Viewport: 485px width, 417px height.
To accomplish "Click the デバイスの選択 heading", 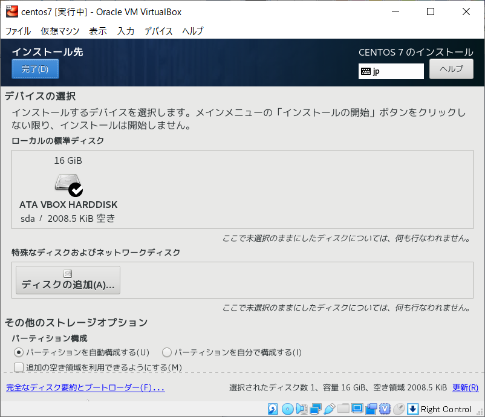I will point(40,96).
